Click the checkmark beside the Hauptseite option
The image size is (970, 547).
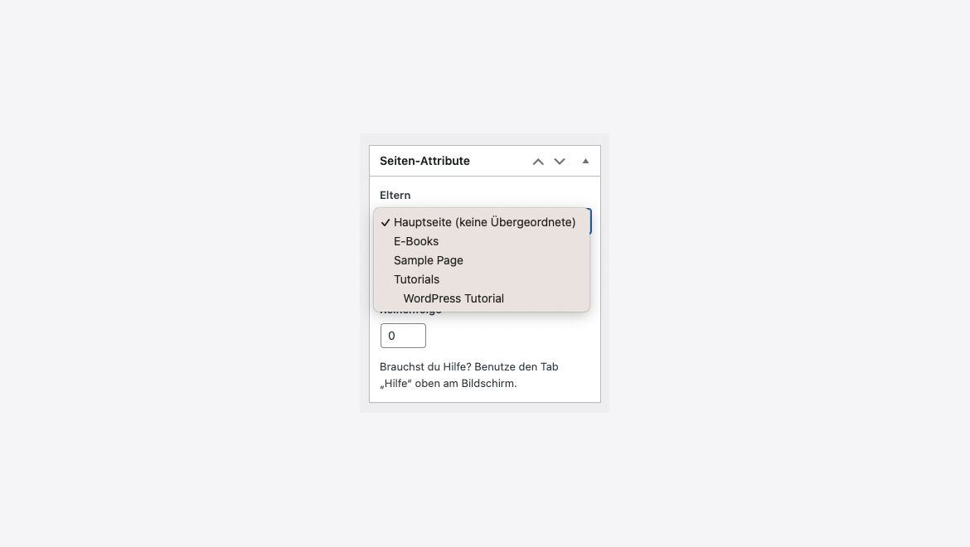coord(386,222)
